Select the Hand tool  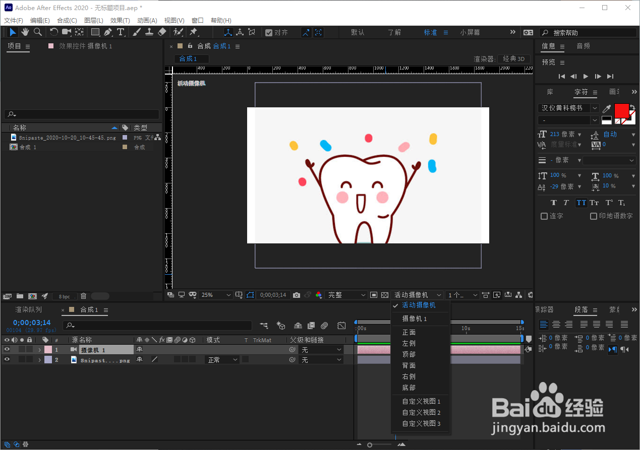[x=25, y=32]
